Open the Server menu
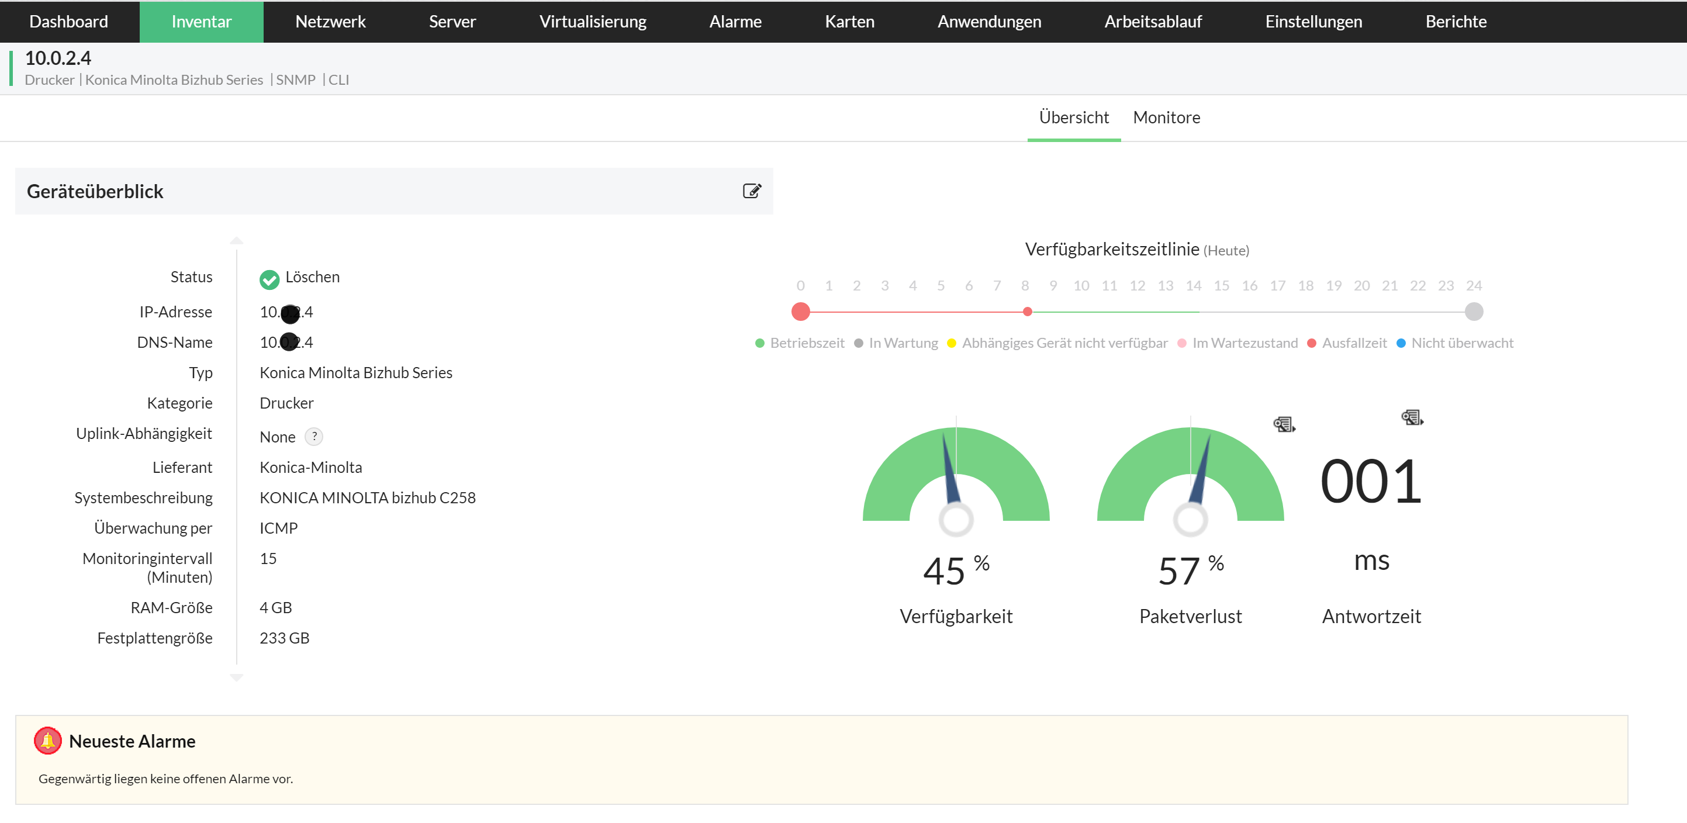This screenshot has height=823, width=1687. (x=452, y=22)
